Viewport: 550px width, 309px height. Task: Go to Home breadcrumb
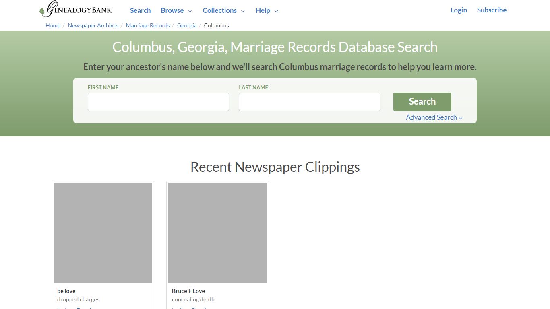(53, 25)
